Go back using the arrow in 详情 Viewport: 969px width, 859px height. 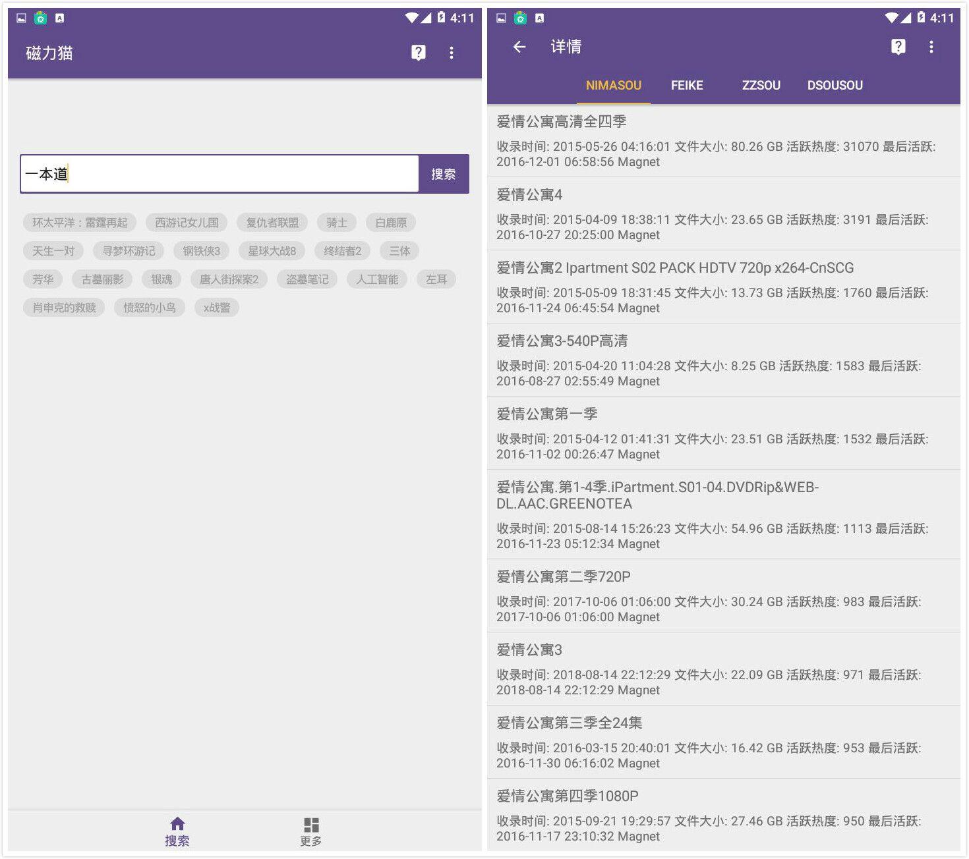pos(519,47)
